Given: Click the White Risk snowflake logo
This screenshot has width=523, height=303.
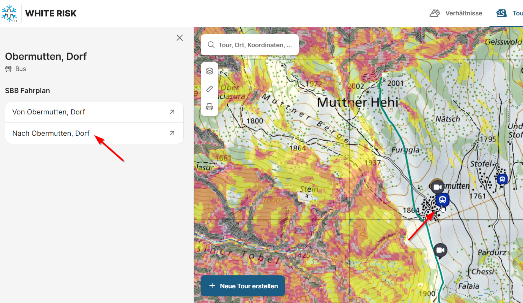Looking at the screenshot, I should pos(9,14).
